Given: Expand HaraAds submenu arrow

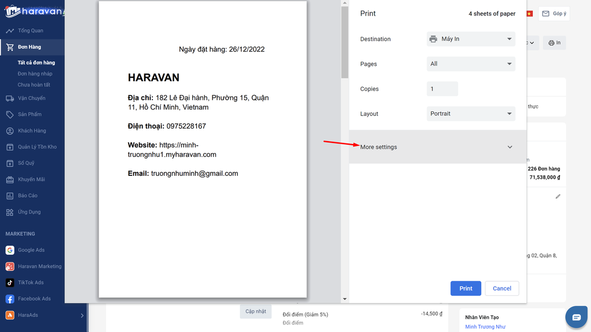Looking at the screenshot, I should point(82,315).
